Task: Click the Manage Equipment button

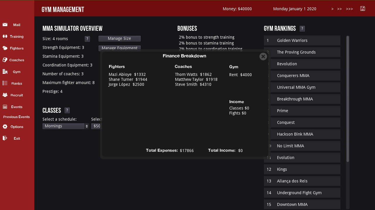Action: 119,48
